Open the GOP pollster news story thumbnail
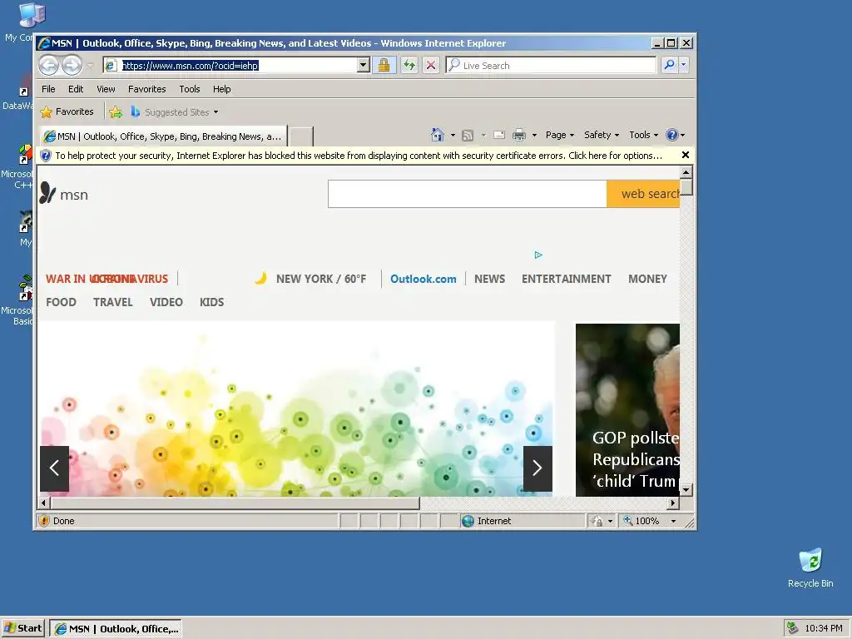The image size is (852, 639). click(x=627, y=409)
